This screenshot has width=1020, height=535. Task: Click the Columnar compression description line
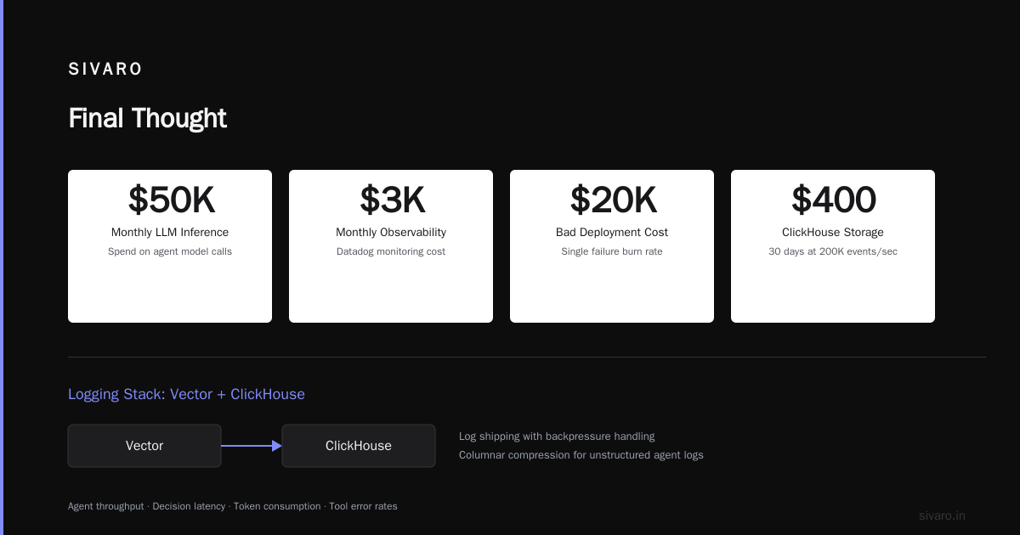tap(581, 455)
